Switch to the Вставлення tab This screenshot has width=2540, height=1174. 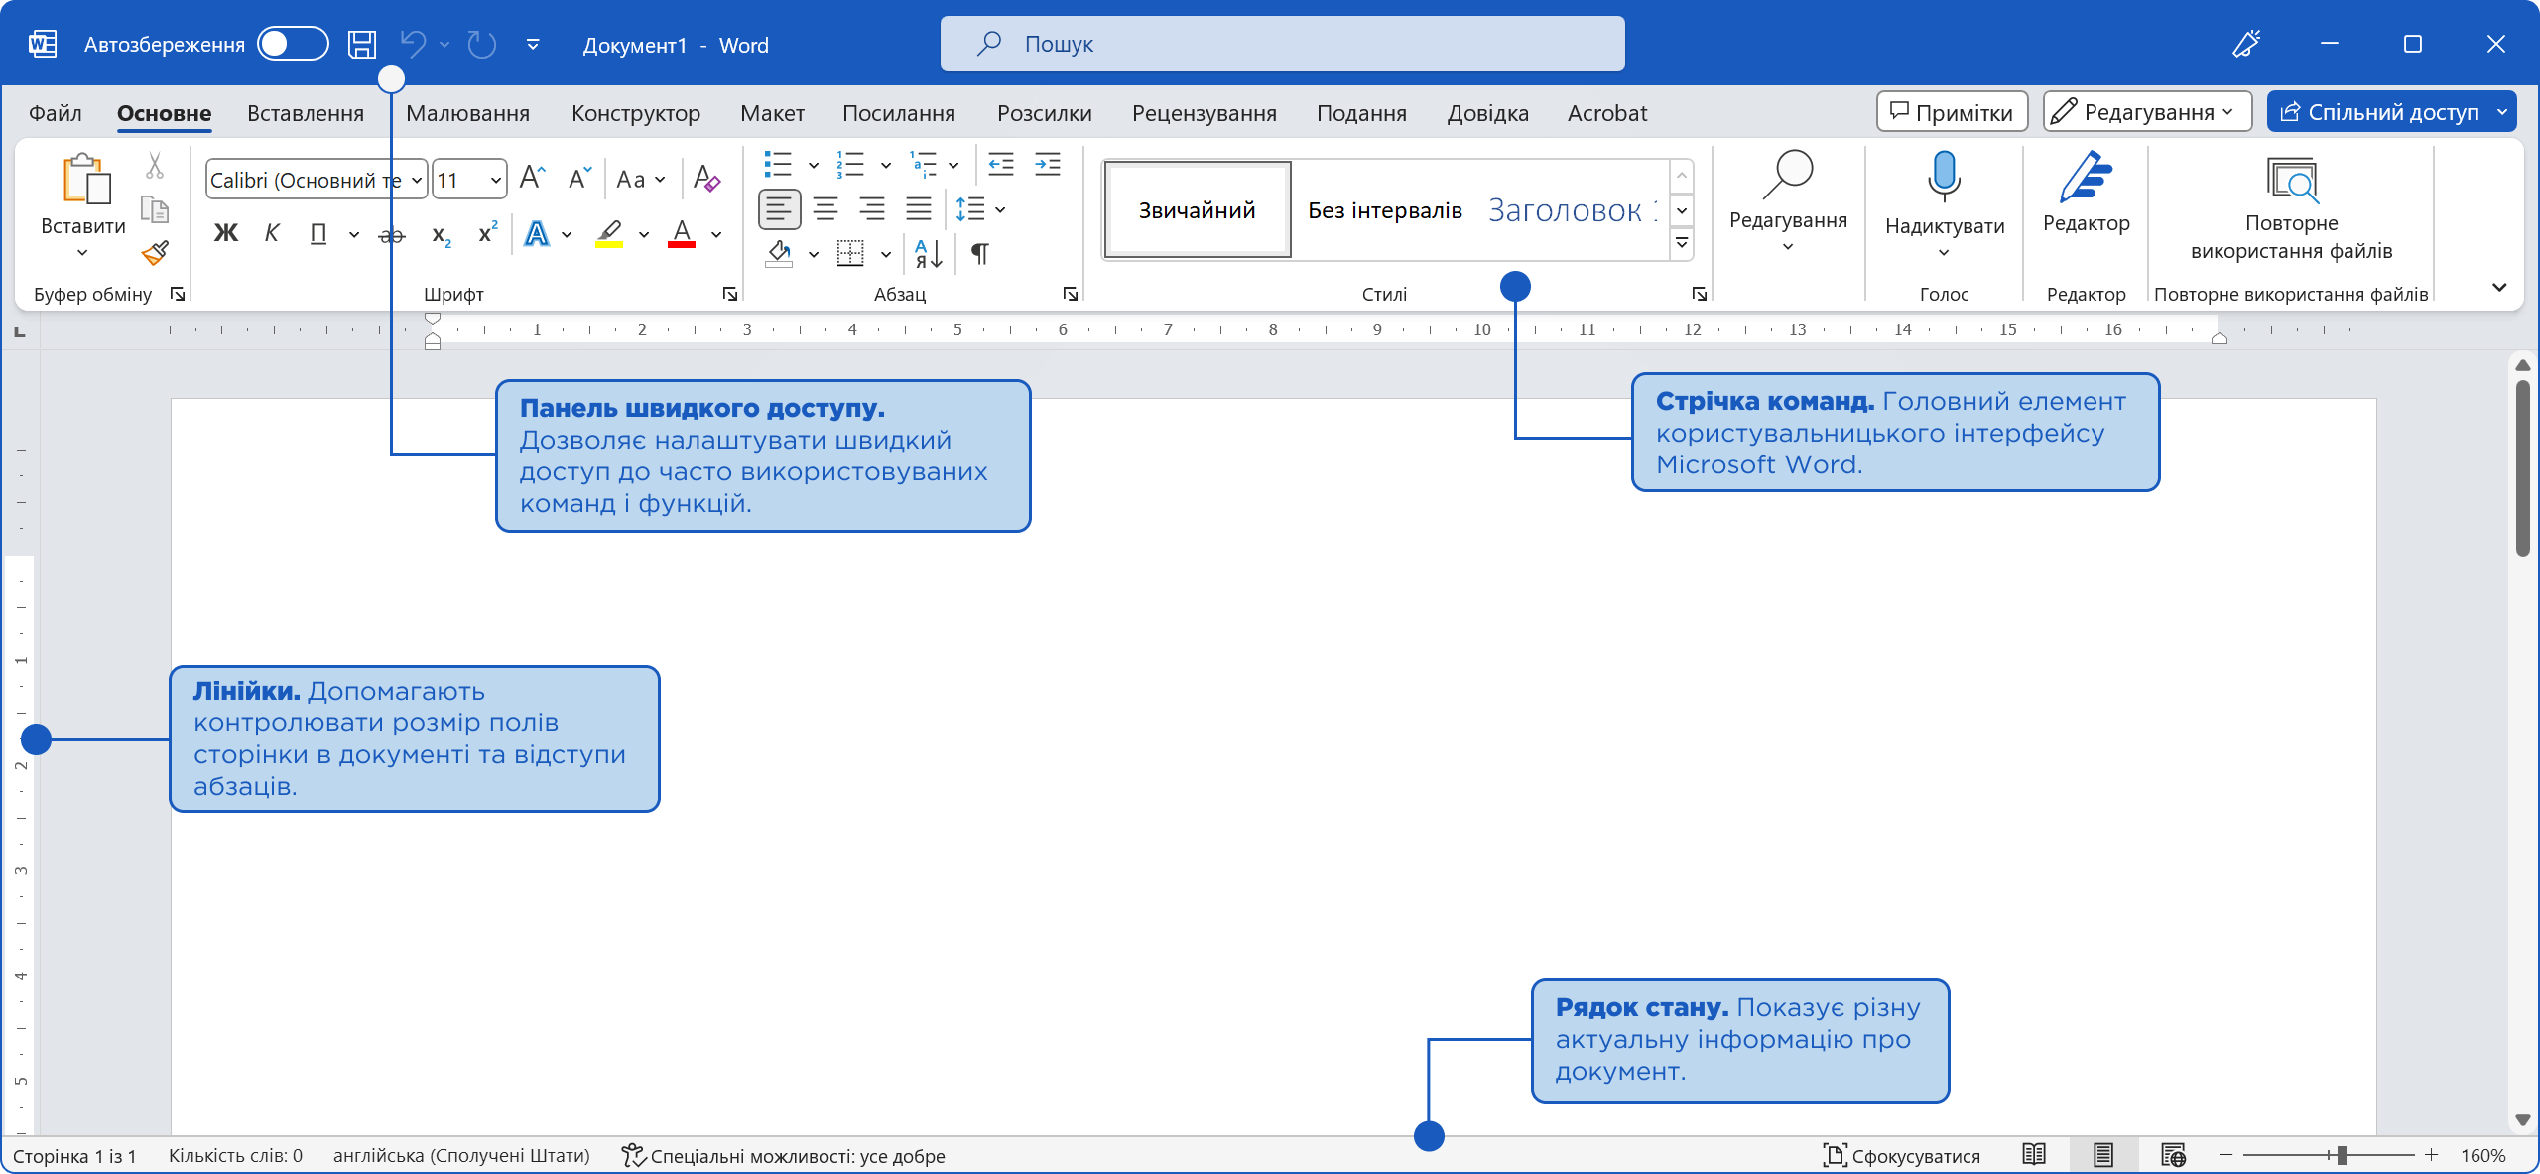click(x=306, y=113)
